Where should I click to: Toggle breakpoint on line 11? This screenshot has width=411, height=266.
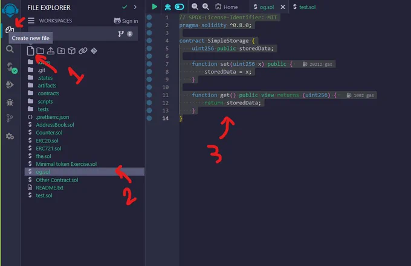tap(149, 95)
